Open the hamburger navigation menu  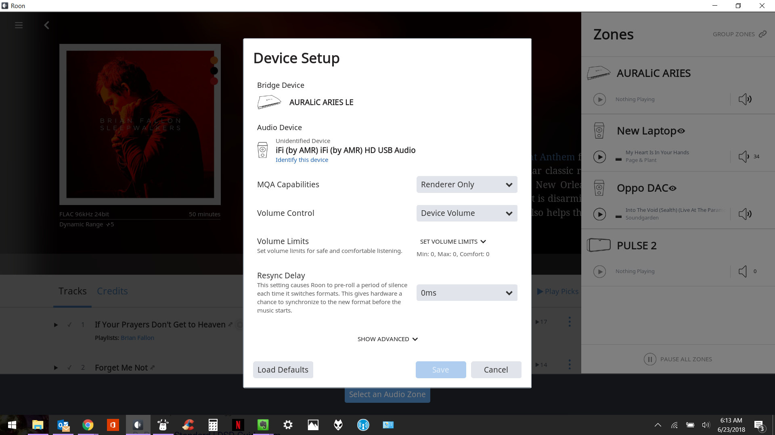click(x=19, y=25)
